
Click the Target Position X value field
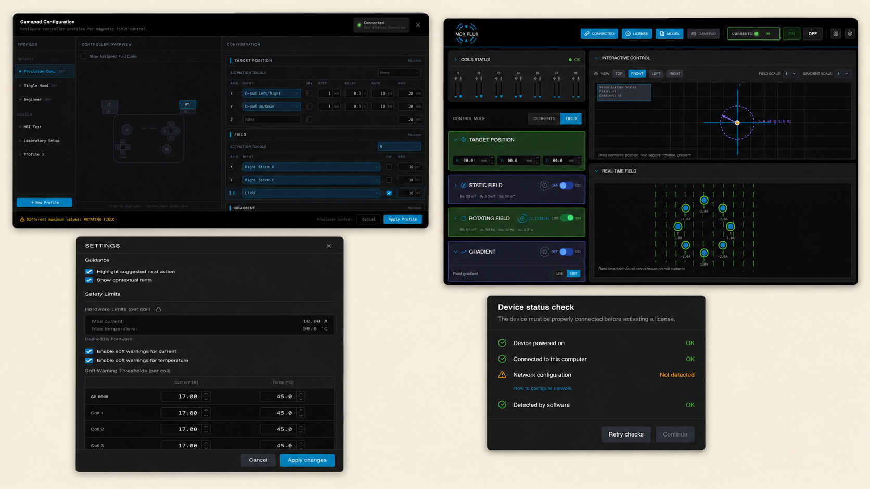point(471,161)
